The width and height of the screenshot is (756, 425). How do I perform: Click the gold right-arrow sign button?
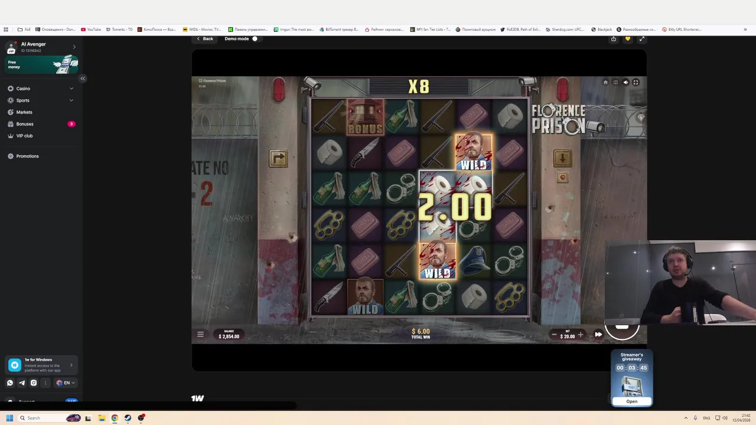coord(278,158)
